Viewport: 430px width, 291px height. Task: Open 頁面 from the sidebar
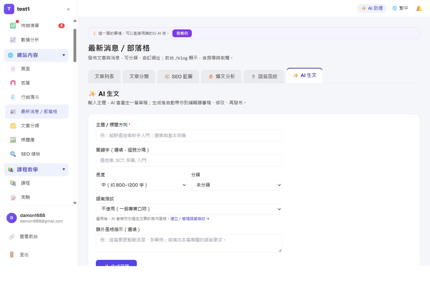(37, 69)
